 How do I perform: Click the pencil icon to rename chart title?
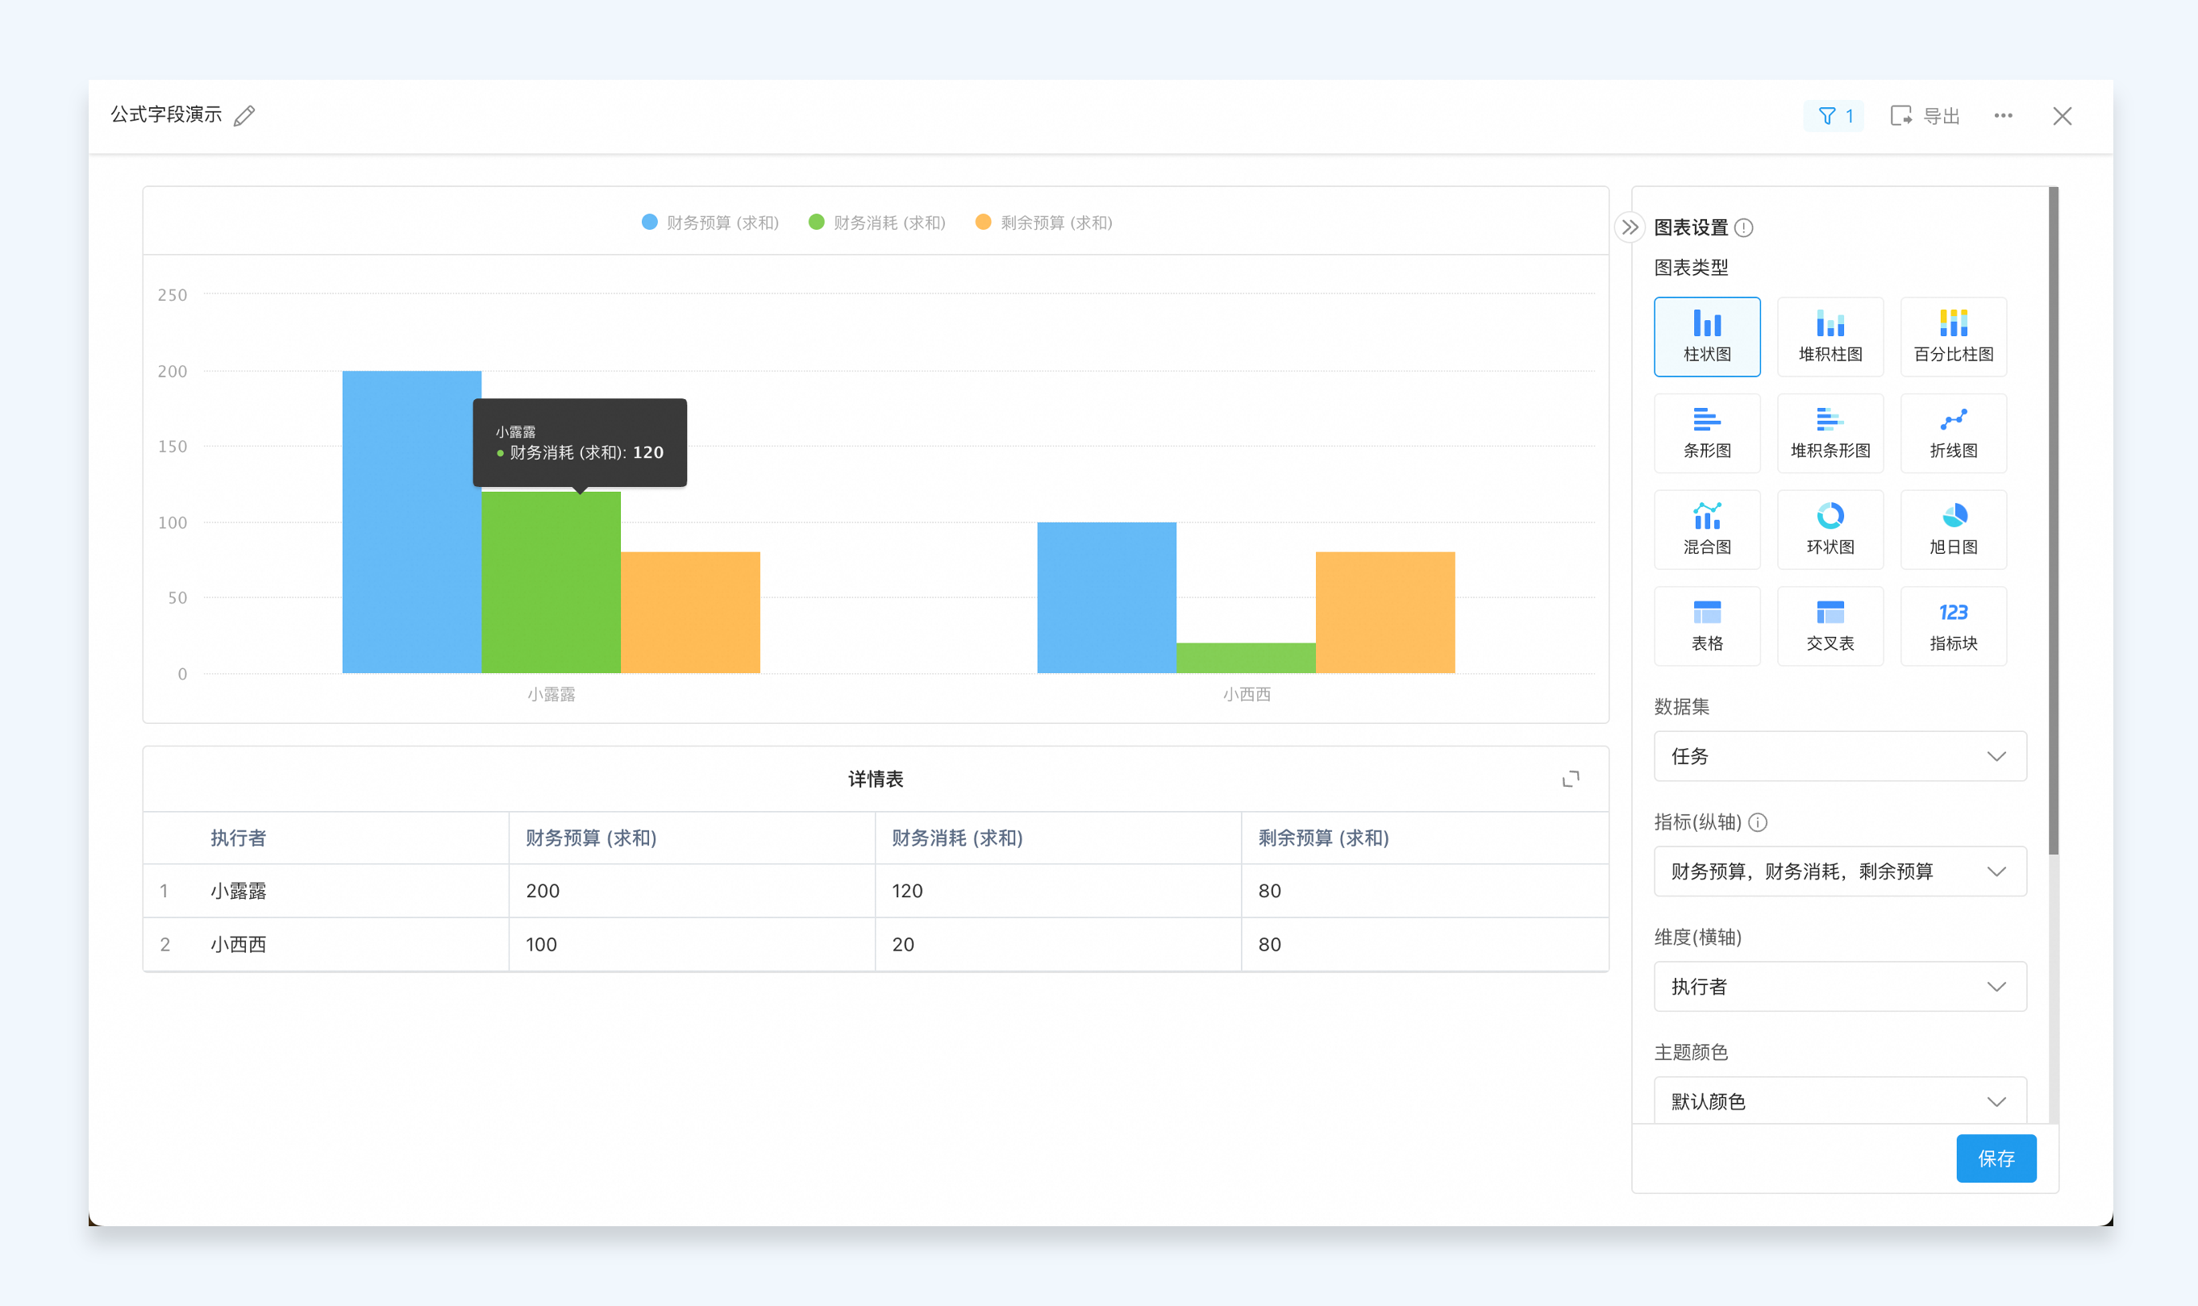tap(244, 115)
